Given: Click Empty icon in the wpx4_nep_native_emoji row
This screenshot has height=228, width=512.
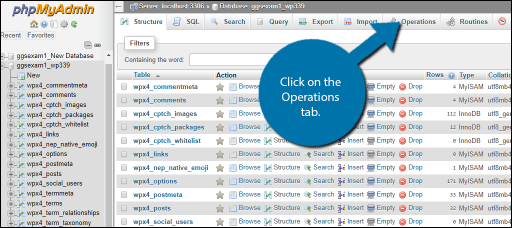Looking at the screenshot, I should 371,167.
